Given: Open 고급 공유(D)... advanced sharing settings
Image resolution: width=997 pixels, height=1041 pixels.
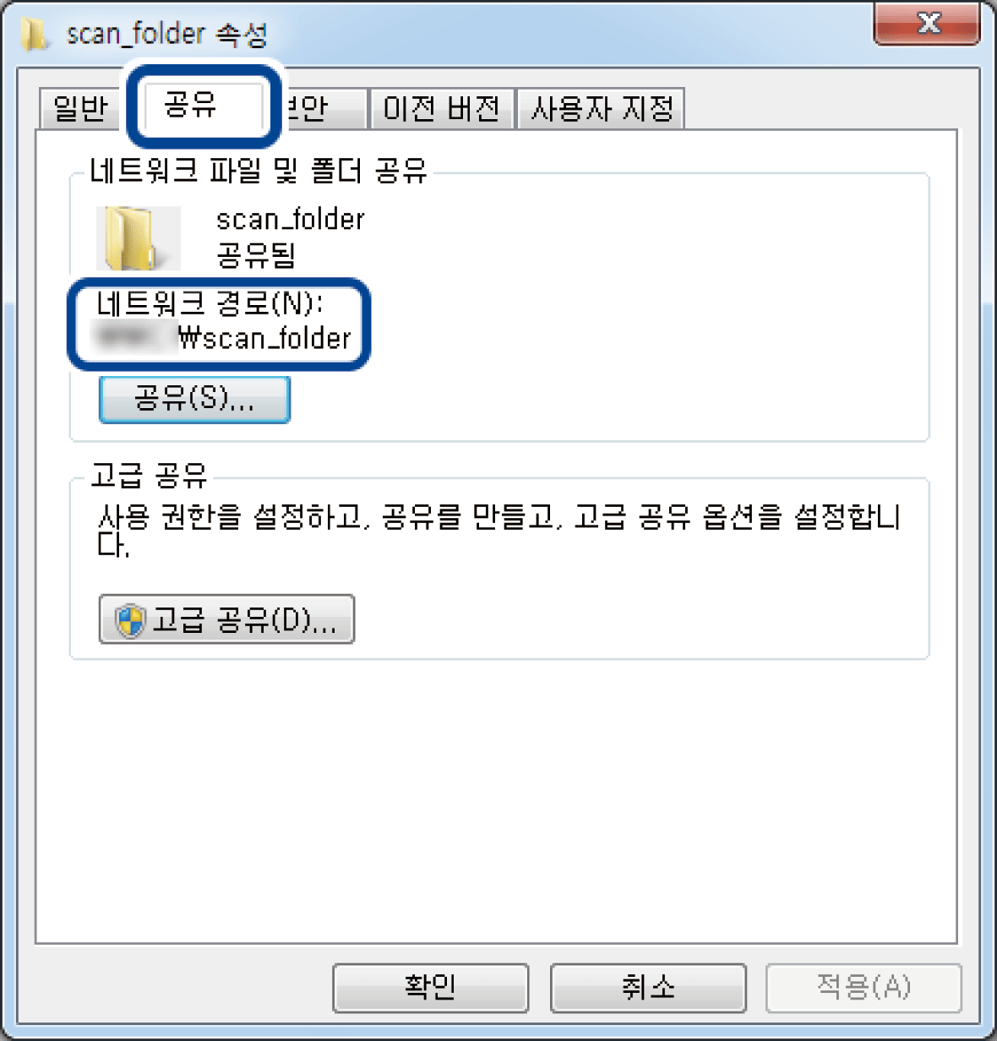Looking at the screenshot, I should point(226,619).
